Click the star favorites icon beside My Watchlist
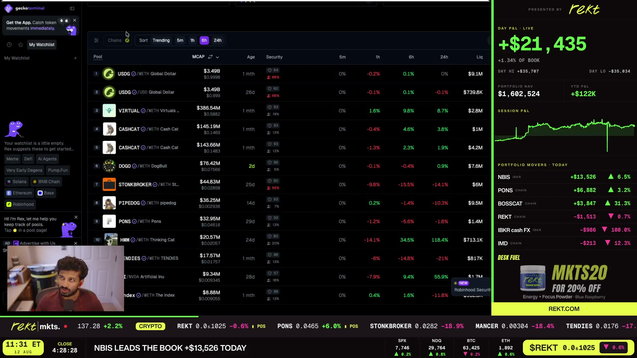The image size is (637, 358). coord(21,45)
